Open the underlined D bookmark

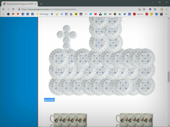[71, 14]
